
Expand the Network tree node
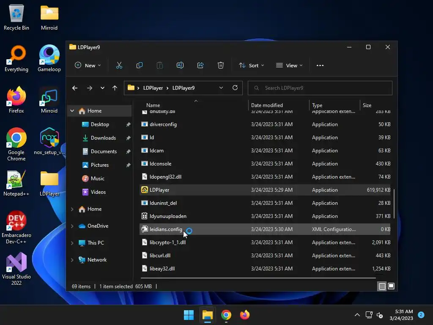(72, 260)
